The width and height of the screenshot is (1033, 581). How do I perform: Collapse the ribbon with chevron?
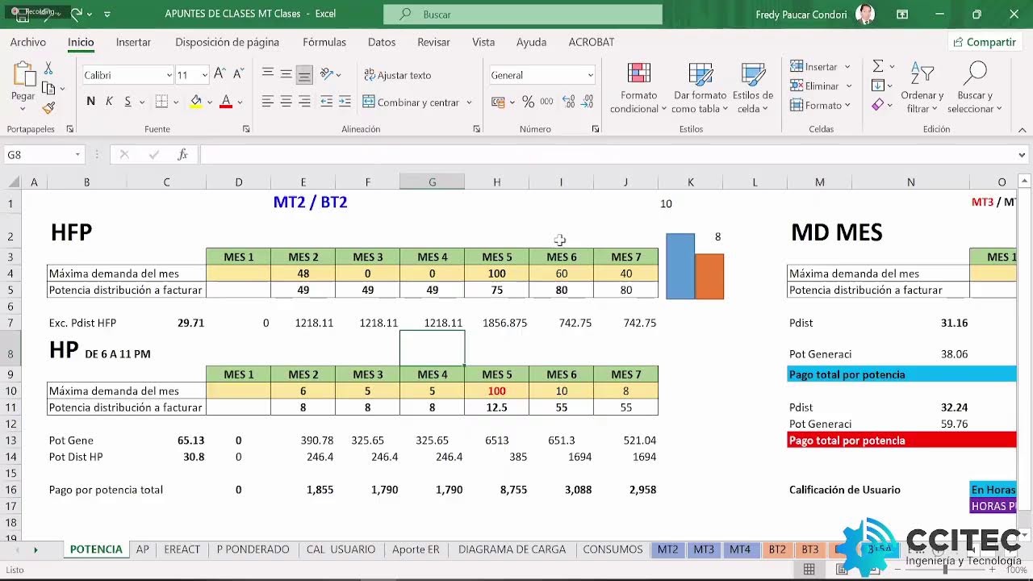pos(1022,129)
